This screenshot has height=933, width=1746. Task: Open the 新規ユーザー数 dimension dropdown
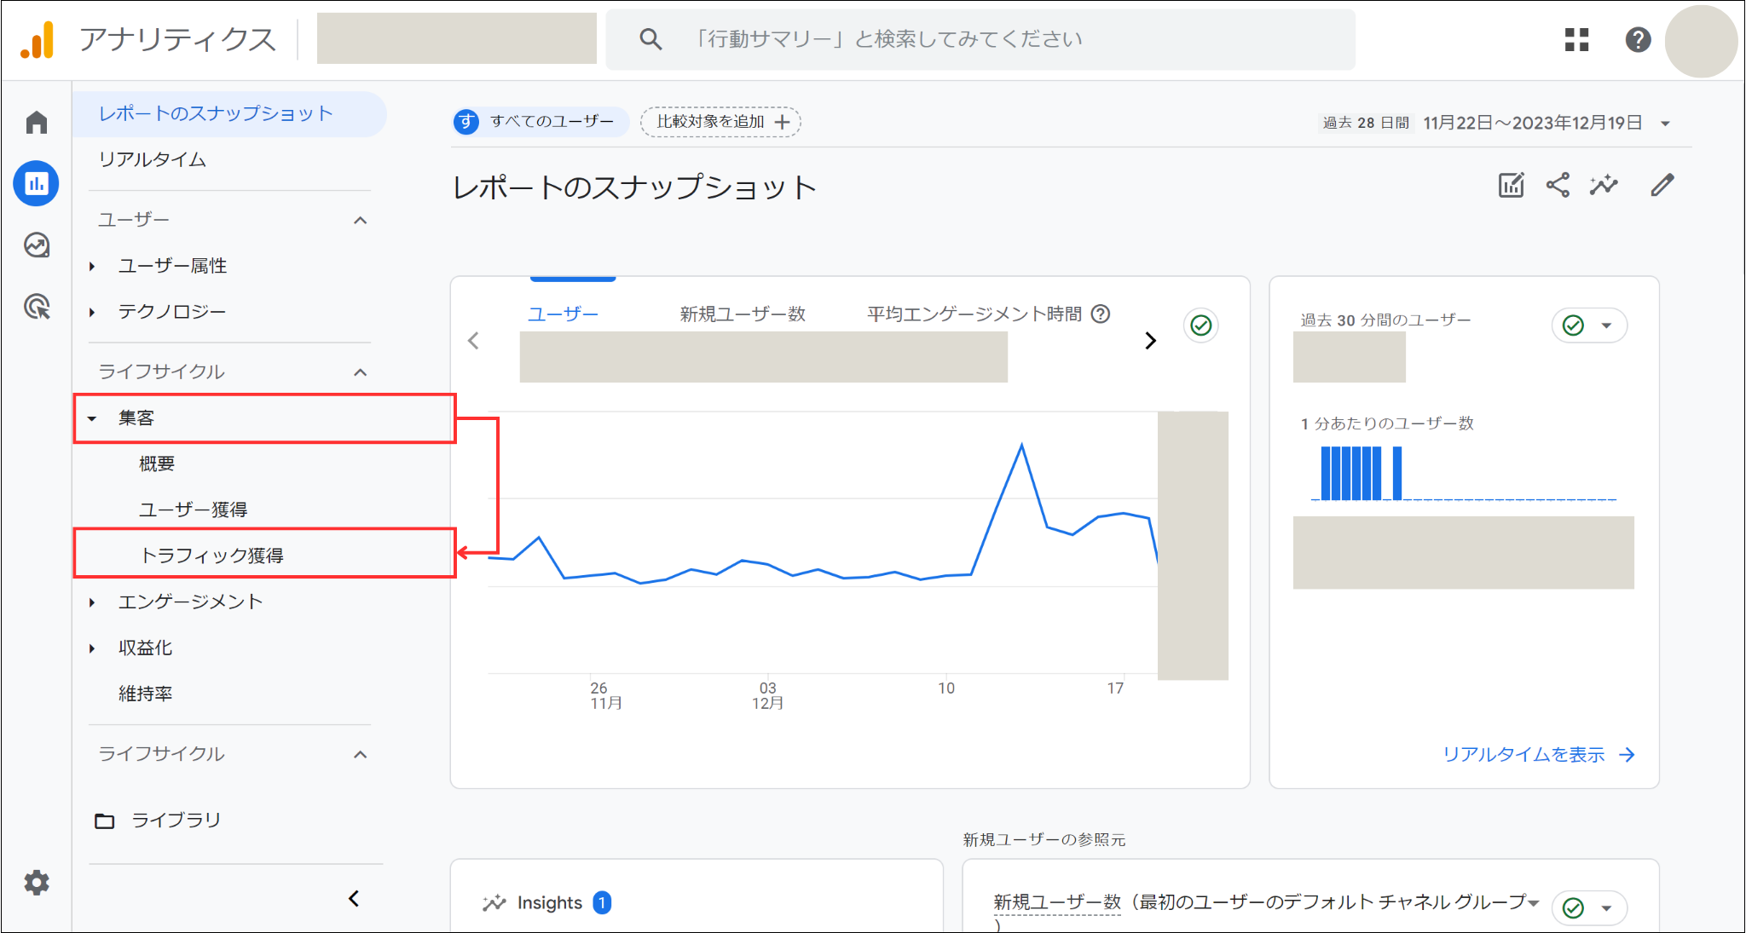(1534, 902)
